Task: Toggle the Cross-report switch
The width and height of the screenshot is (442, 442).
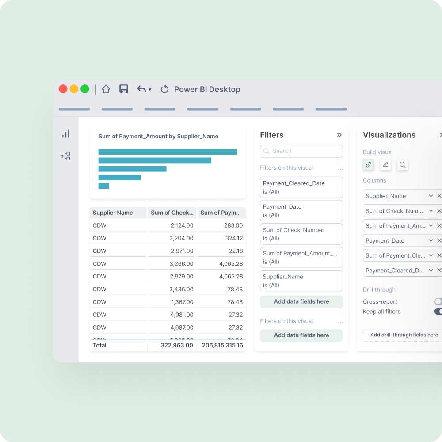Action: coord(438,301)
